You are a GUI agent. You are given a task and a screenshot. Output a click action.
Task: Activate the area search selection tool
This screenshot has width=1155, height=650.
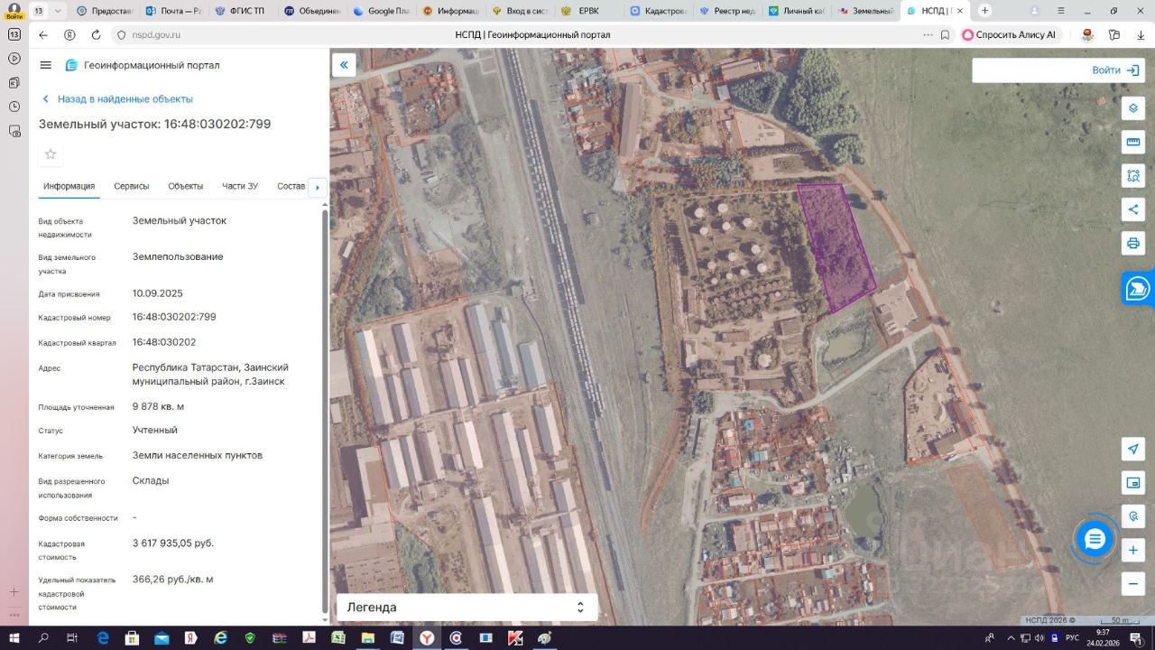coord(1132,175)
